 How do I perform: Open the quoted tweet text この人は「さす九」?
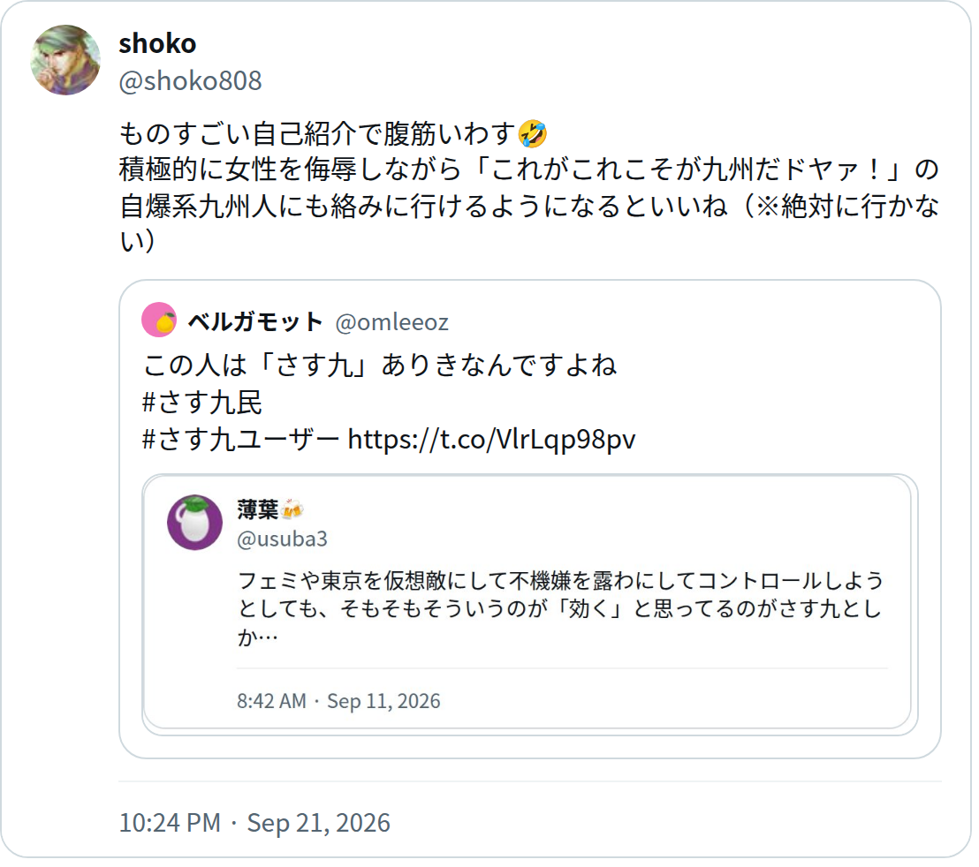(380, 366)
